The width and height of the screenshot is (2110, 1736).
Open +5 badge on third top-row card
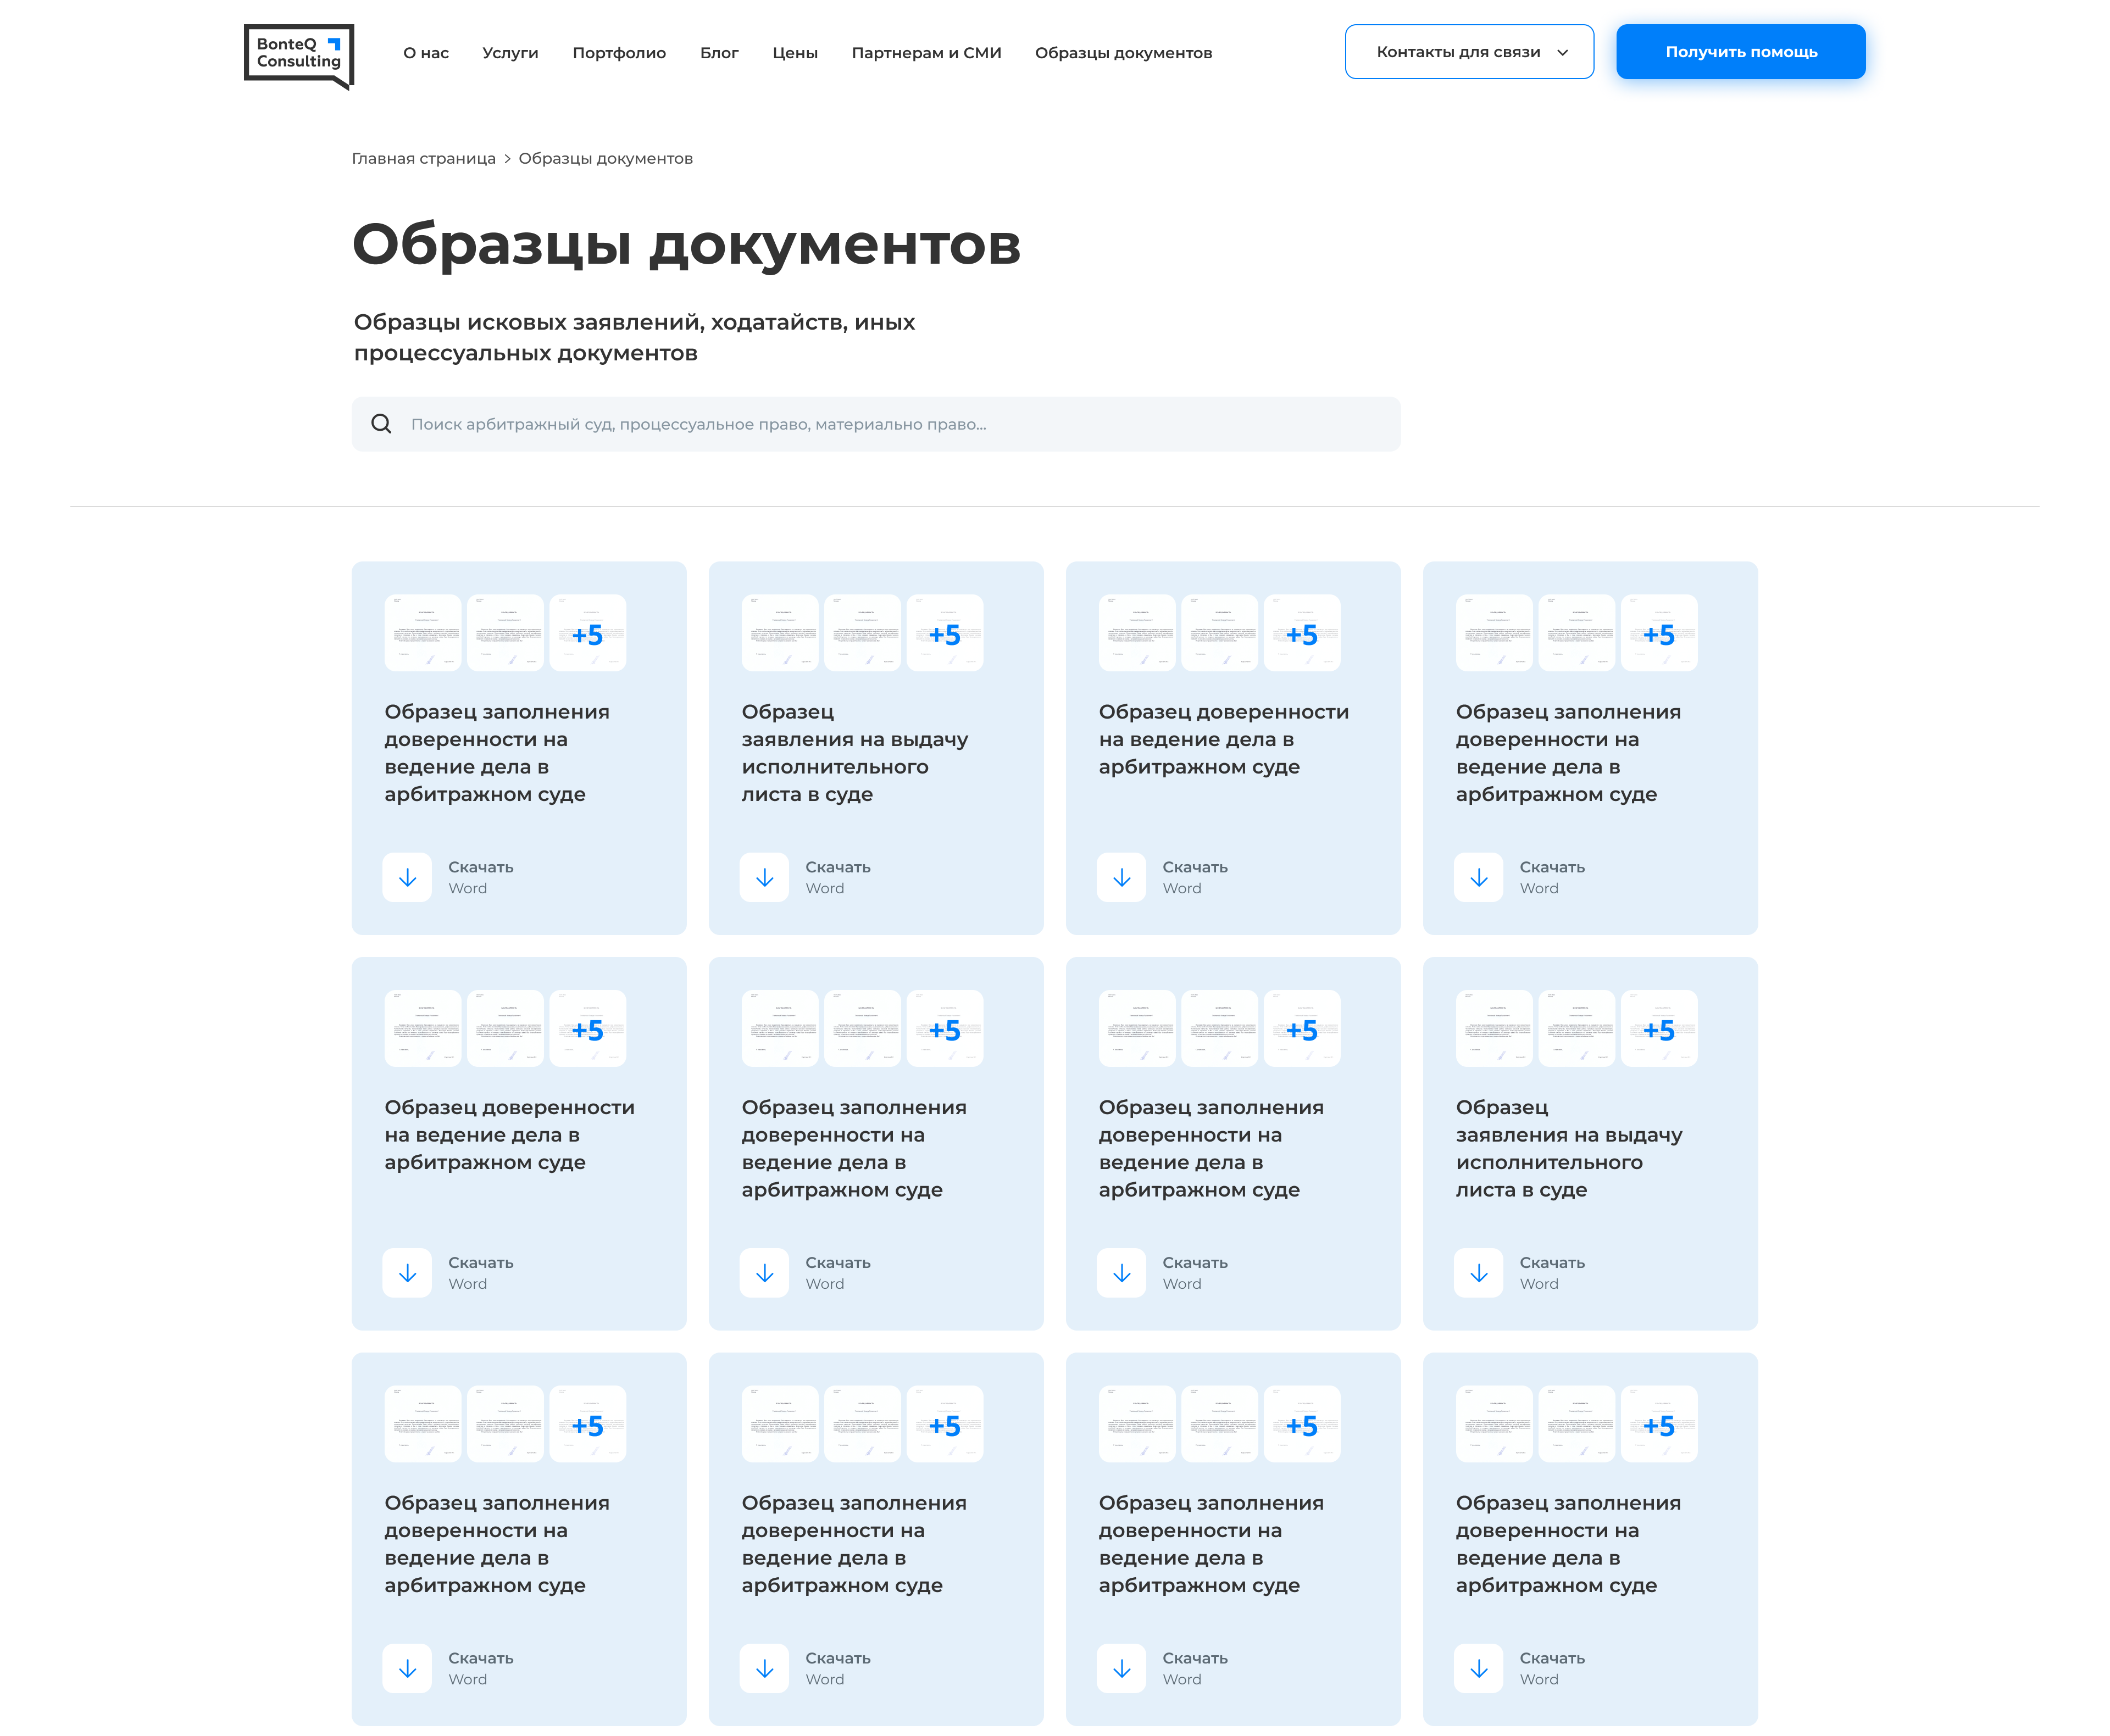point(1302,633)
